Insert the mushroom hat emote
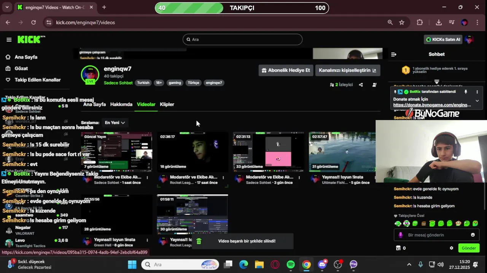This screenshot has width=487, height=273. point(458,224)
